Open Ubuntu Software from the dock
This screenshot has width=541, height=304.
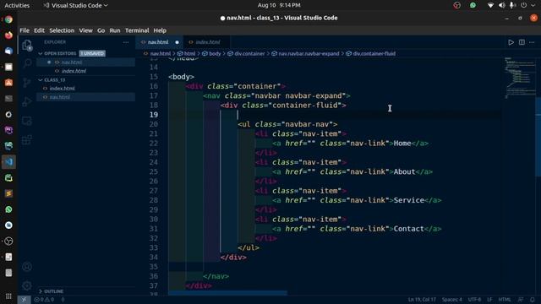[8, 83]
